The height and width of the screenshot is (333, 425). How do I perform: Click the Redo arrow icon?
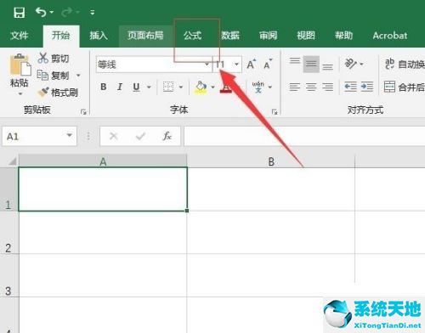[67, 12]
